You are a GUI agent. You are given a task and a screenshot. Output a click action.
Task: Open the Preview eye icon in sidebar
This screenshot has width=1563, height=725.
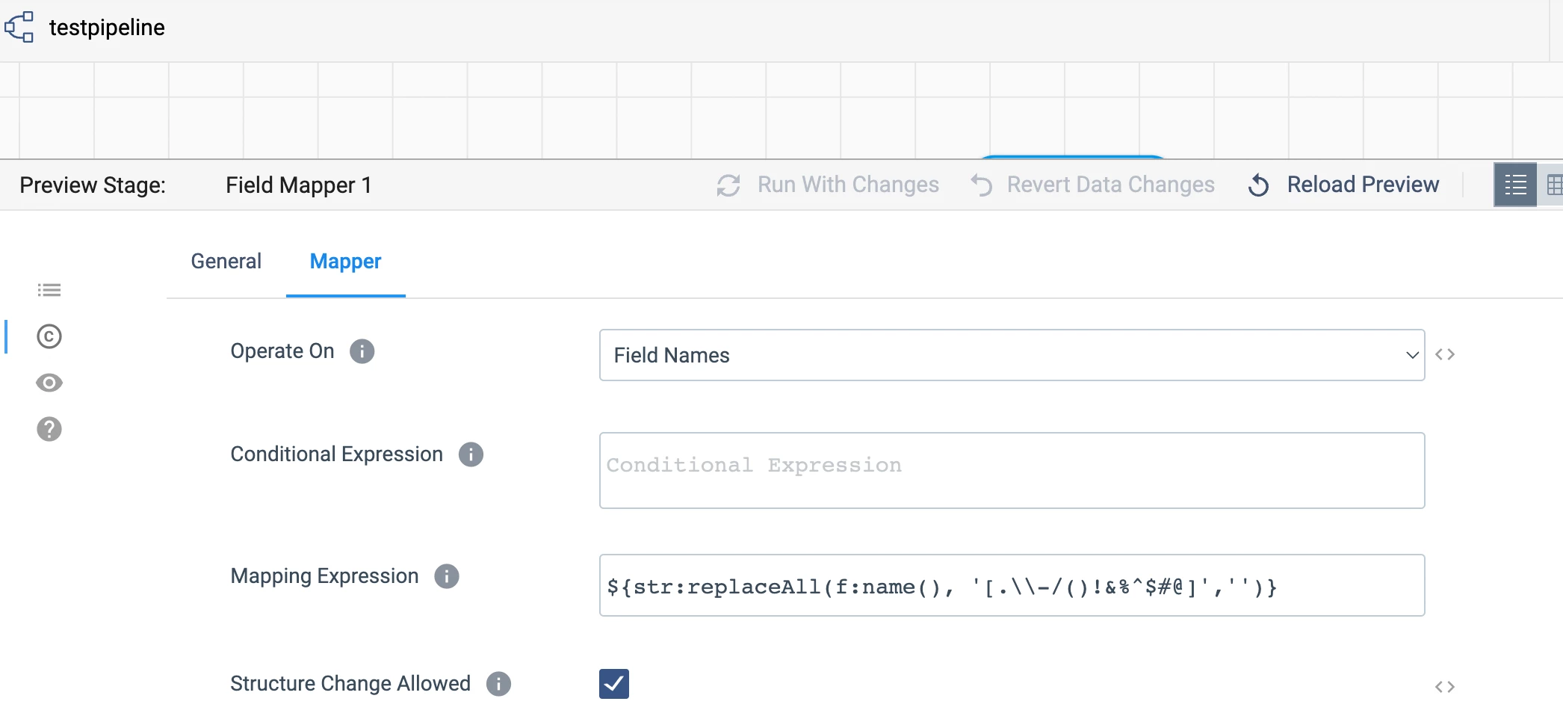tap(49, 383)
